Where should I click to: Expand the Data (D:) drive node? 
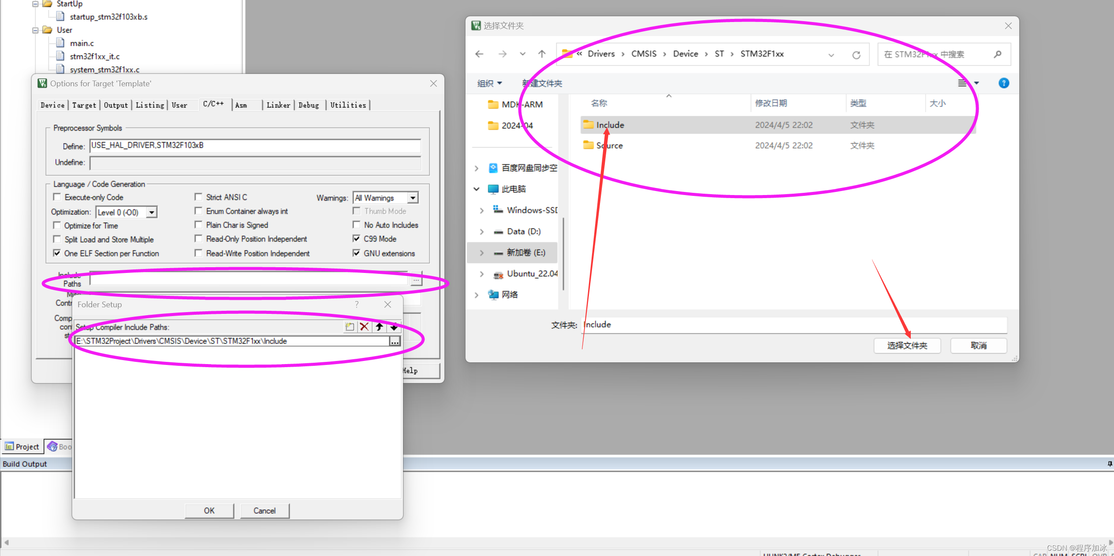coord(481,232)
